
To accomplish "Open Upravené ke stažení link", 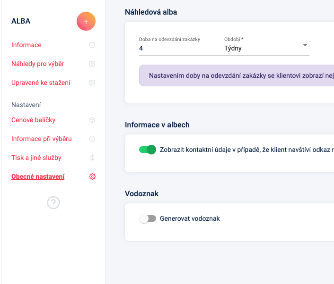I will [41, 83].
